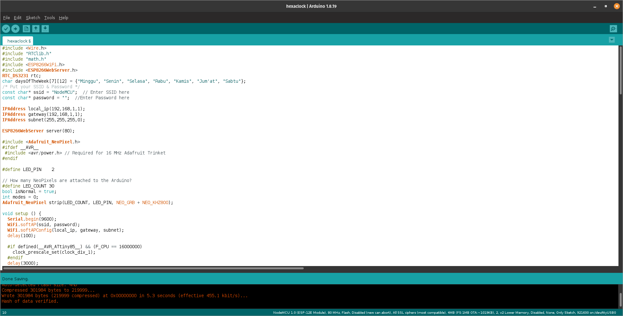This screenshot has height=316, width=623.
Task: Click the 'bool isNormal = true;' line
Action: pyautogui.click(x=29, y=192)
